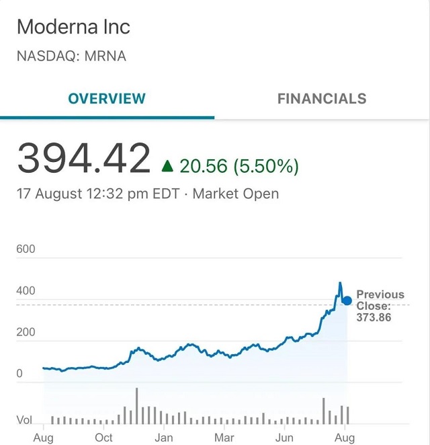Screen dimensions: 430x445
Task: Click the Vol label beside the volume bars
Action: (x=24, y=420)
